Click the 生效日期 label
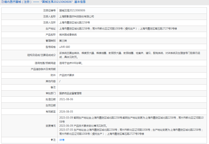Screen dimensions: 209x144 pos(51,105)
